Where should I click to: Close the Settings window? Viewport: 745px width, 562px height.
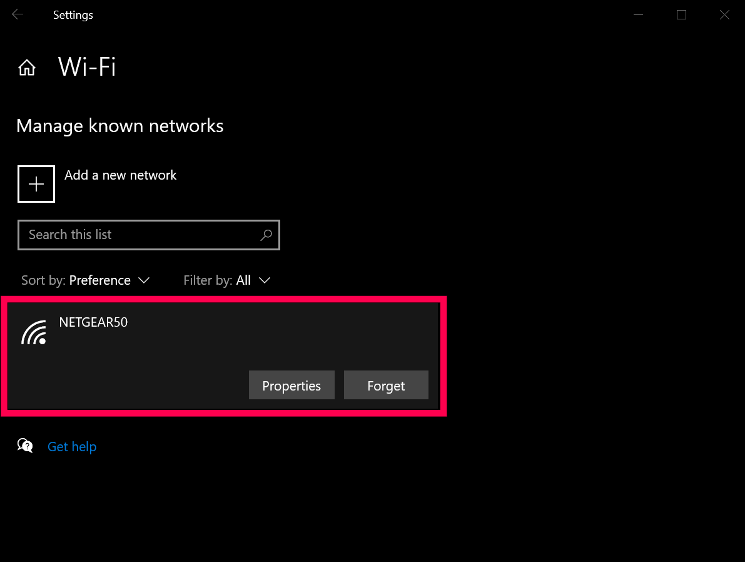pos(724,15)
